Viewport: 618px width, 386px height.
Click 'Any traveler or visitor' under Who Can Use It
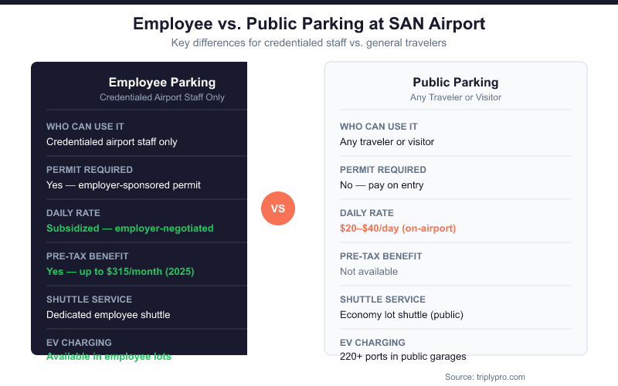387,141
